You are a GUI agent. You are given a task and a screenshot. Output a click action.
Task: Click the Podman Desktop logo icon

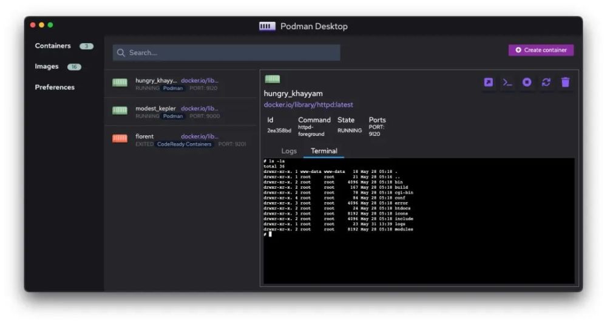pos(267,26)
